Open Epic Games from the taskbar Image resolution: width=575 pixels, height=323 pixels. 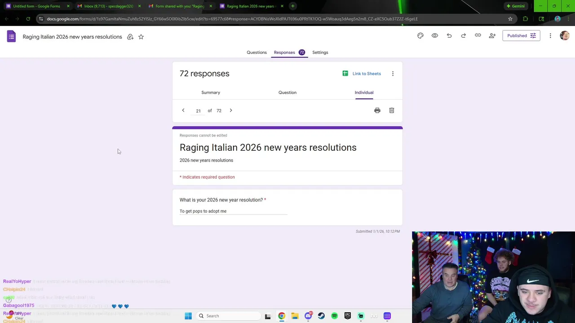(348, 316)
